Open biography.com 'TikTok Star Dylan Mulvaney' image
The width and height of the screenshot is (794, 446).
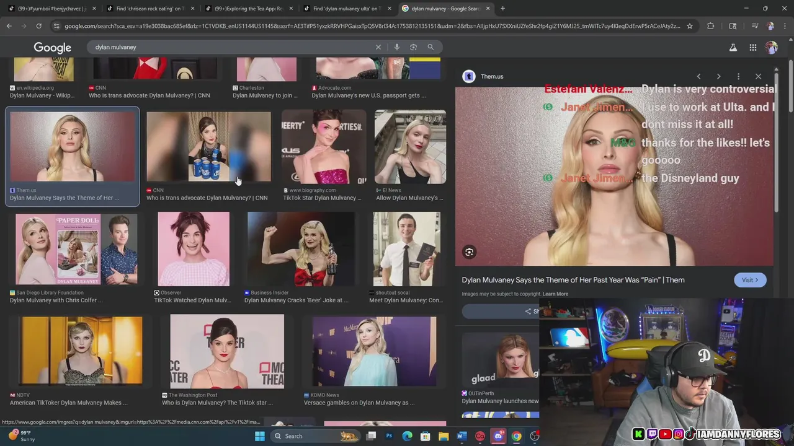(x=324, y=147)
